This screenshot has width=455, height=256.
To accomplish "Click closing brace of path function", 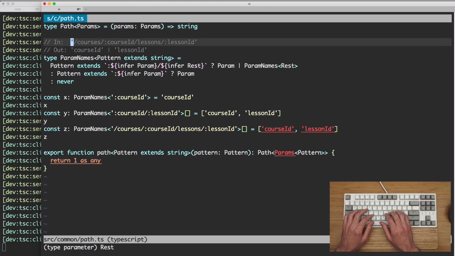I will click(45, 168).
